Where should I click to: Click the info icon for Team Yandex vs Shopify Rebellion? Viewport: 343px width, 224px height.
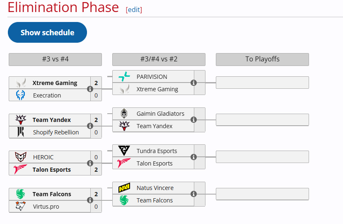pyautogui.click(x=90, y=126)
